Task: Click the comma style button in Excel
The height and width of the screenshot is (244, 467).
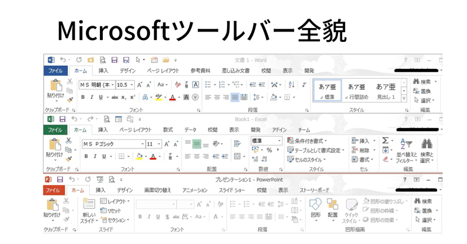Action: click(278, 150)
